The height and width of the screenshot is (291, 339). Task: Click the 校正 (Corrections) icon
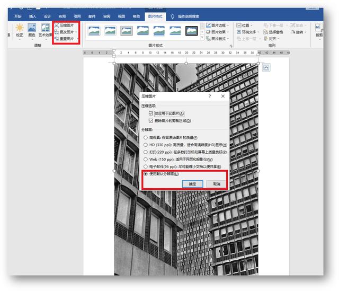click(x=19, y=31)
